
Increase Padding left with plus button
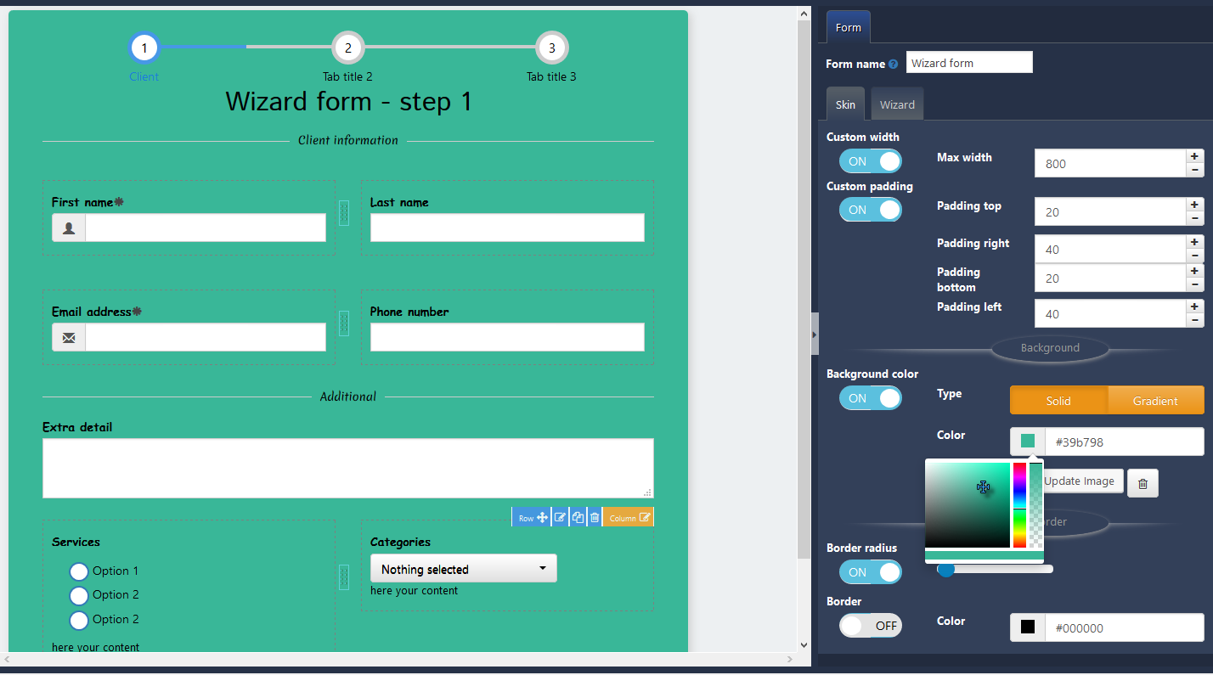pyautogui.click(x=1195, y=307)
